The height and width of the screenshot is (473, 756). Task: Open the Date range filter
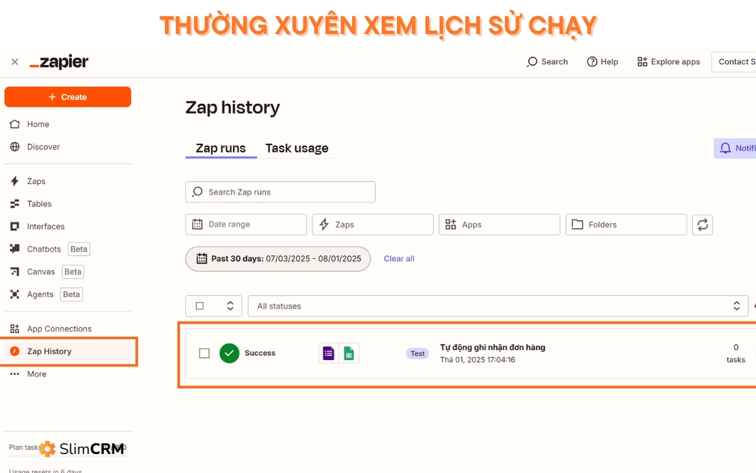pos(246,225)
